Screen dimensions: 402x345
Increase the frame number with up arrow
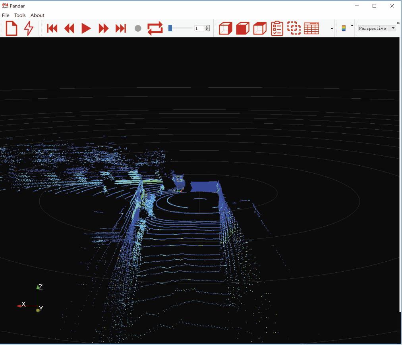207,27
